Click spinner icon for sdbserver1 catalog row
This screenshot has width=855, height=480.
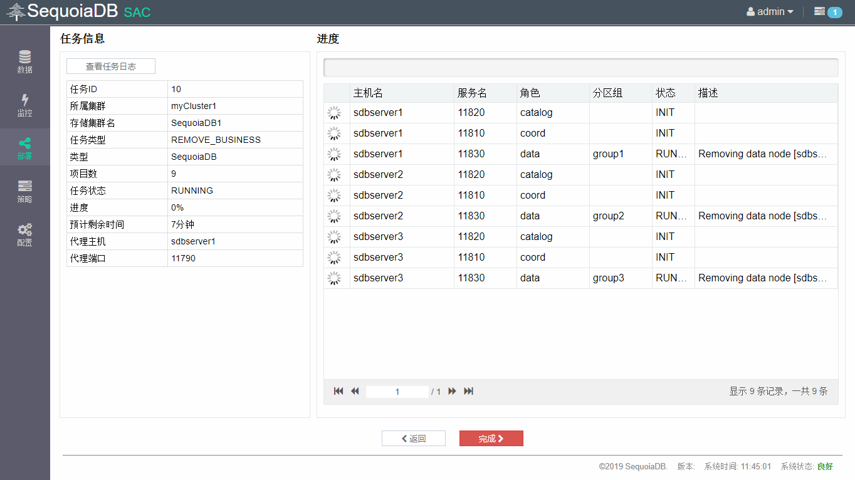[x=335, y=113]
